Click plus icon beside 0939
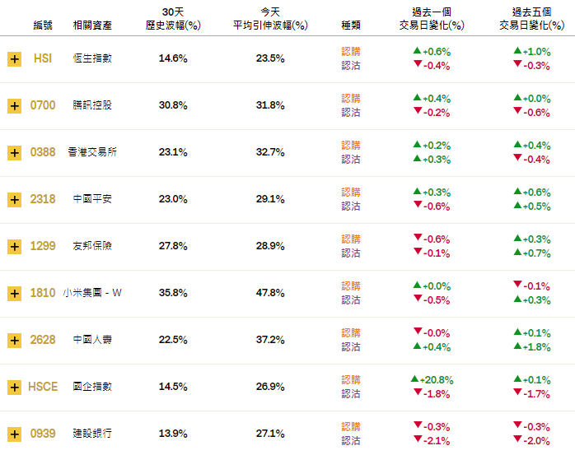575x455 pixels. pyautogui.click(x=14, y=434)
